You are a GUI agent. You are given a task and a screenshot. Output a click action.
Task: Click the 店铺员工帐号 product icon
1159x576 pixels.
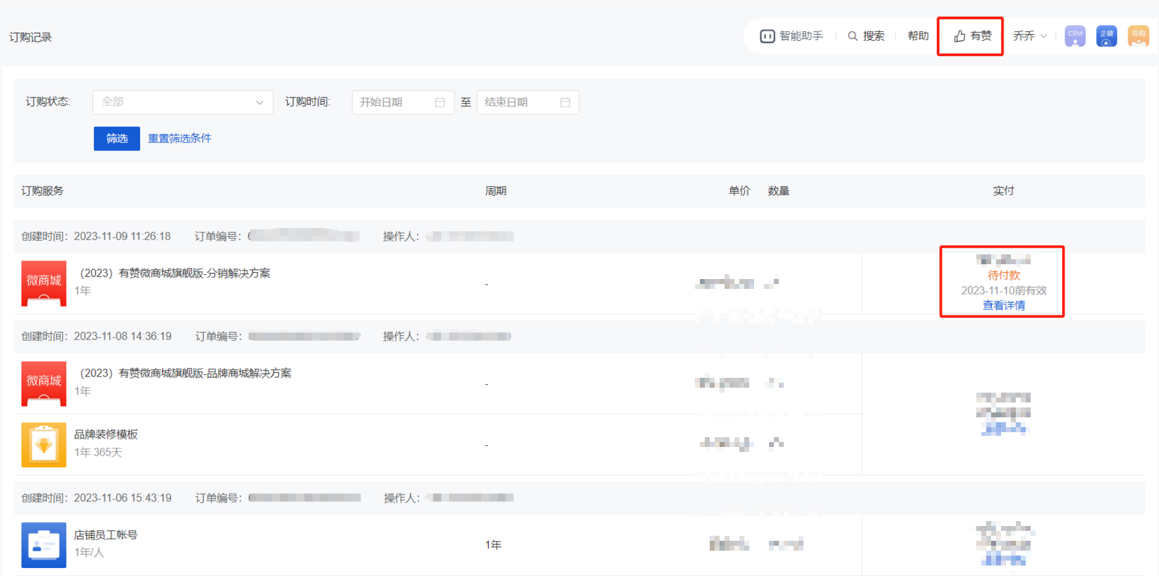44,545
